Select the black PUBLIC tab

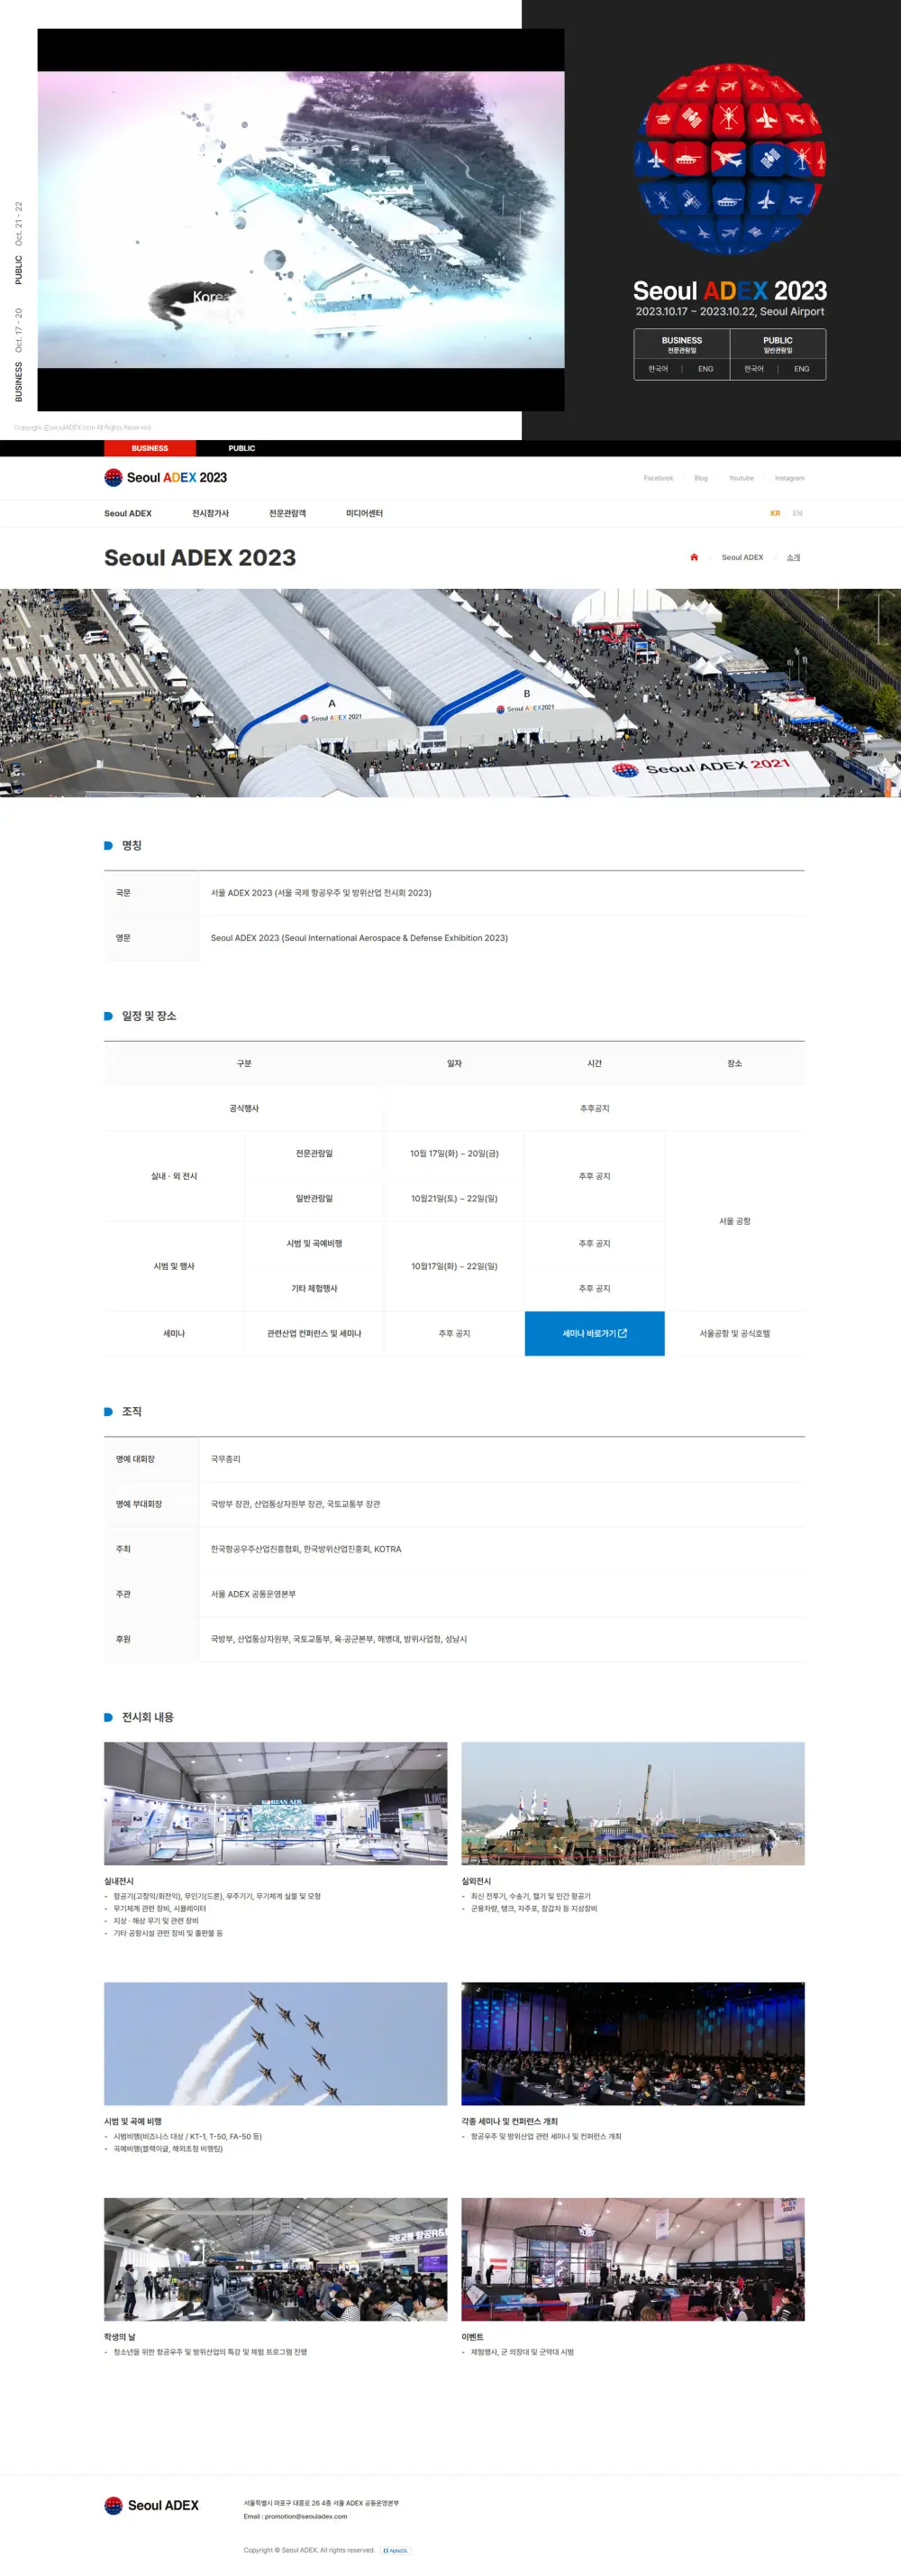pyautogui.click(x=241, y=448)
